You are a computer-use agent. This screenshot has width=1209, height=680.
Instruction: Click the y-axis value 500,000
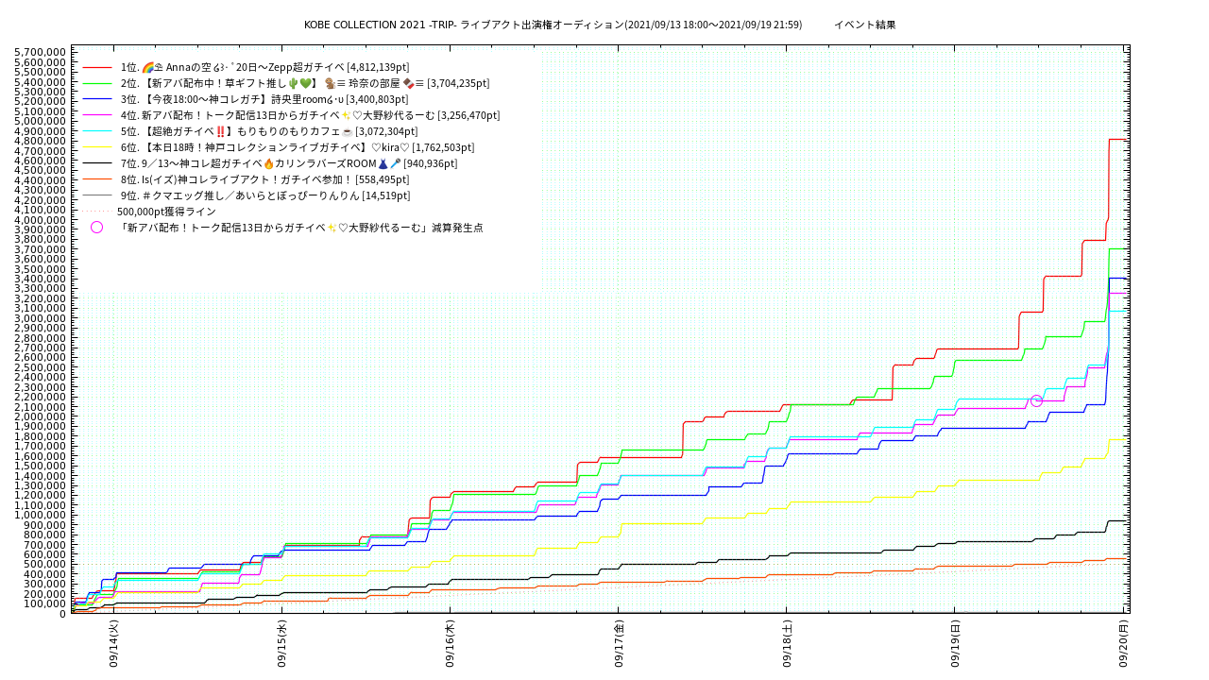45,565
